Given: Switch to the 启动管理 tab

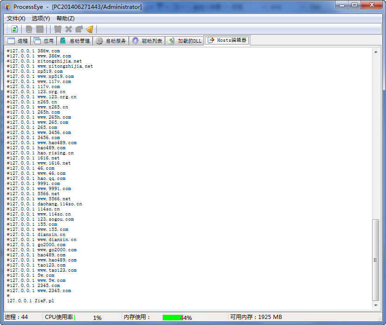Looking at the screenshot, I should (75, 41).
